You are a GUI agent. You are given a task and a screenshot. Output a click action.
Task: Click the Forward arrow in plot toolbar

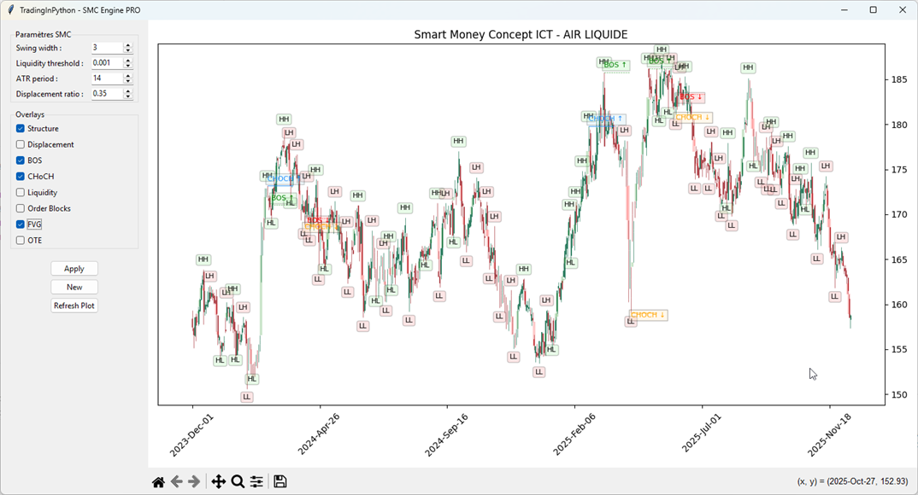pyautogui.click(x=194, y=482)
